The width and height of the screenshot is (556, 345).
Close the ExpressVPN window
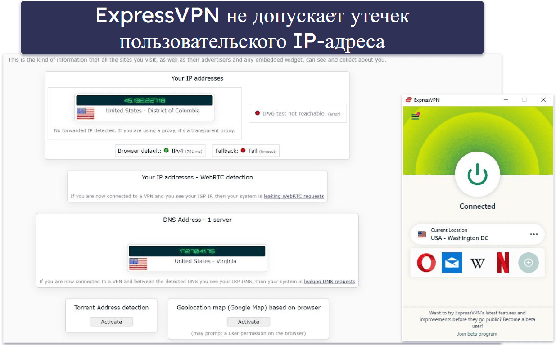pos(543,100)
